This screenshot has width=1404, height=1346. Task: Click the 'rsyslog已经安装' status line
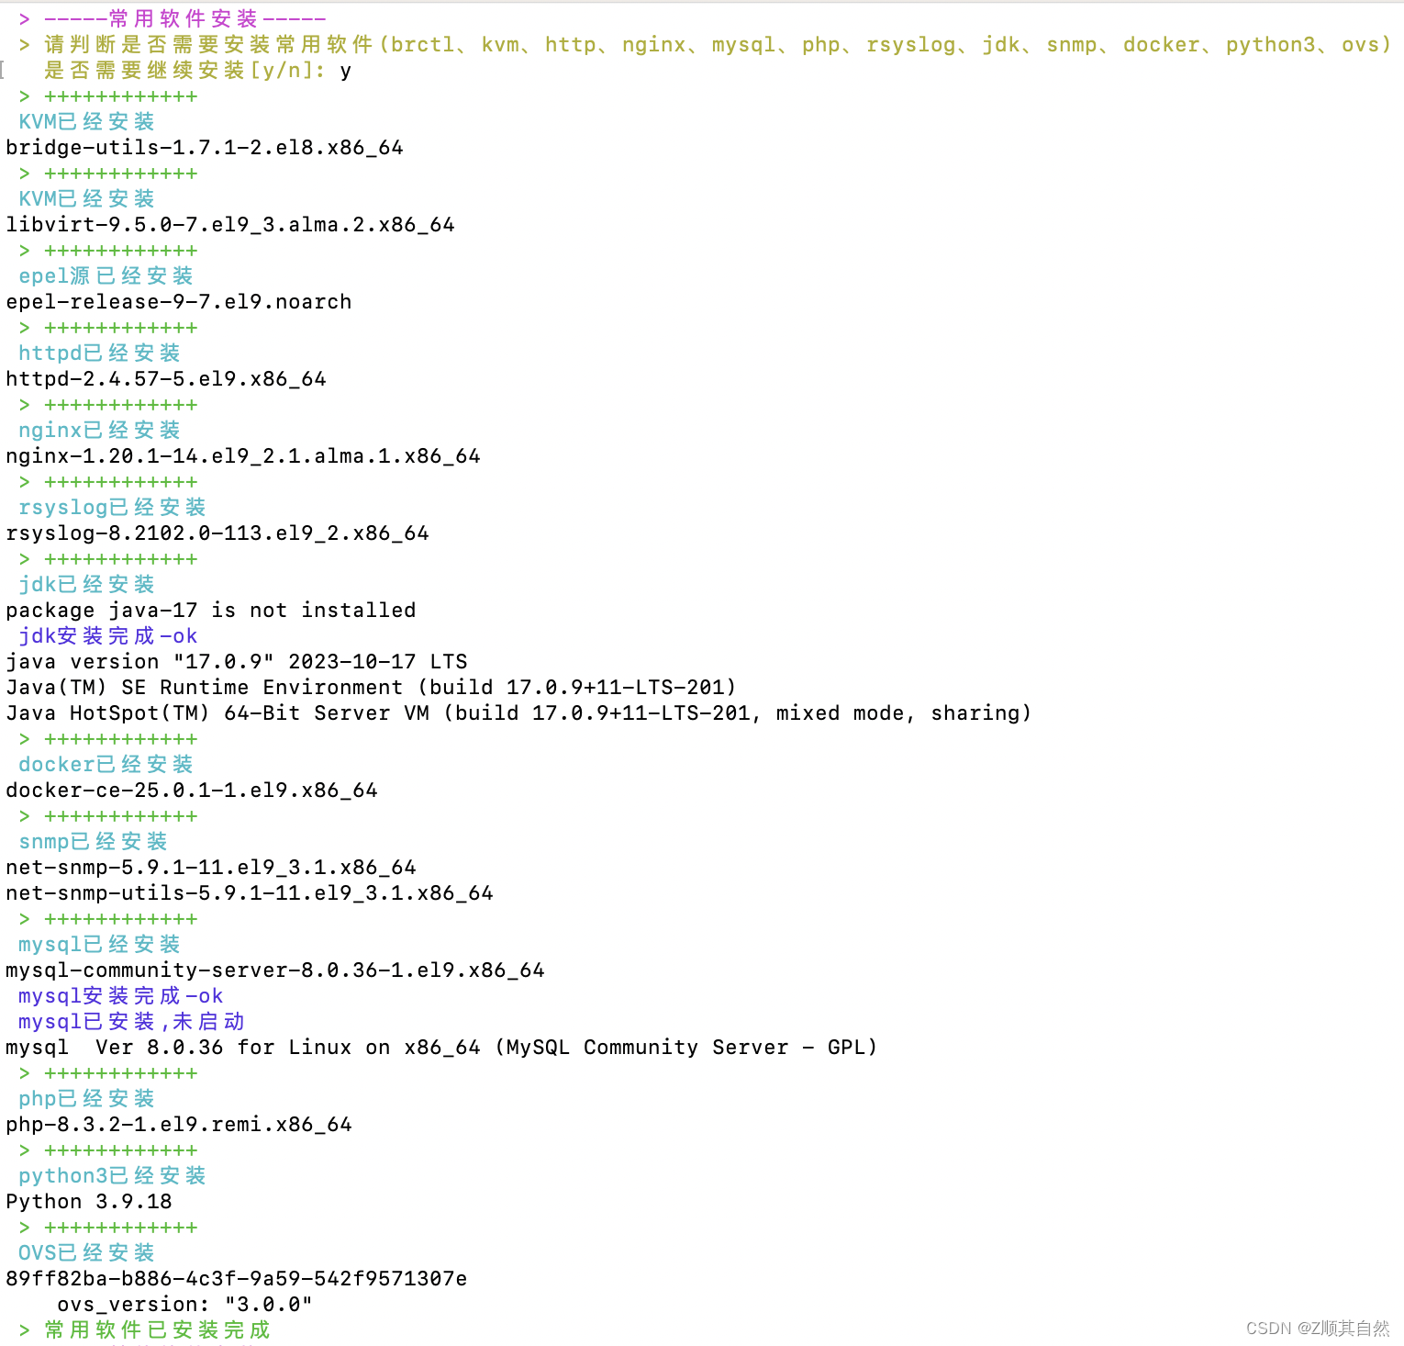pos(112,508)
